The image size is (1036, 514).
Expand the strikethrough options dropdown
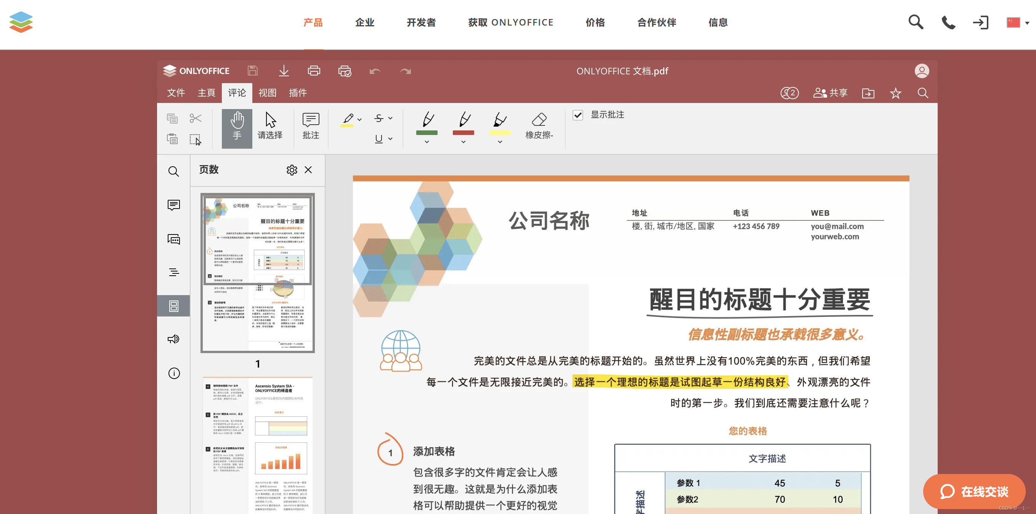(390, 118)
